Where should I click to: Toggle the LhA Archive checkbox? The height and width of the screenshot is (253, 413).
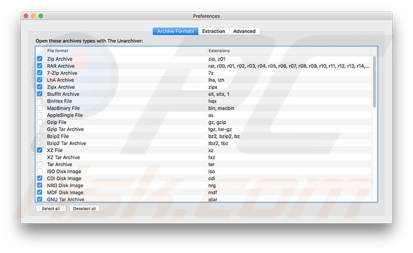(40, 80)
